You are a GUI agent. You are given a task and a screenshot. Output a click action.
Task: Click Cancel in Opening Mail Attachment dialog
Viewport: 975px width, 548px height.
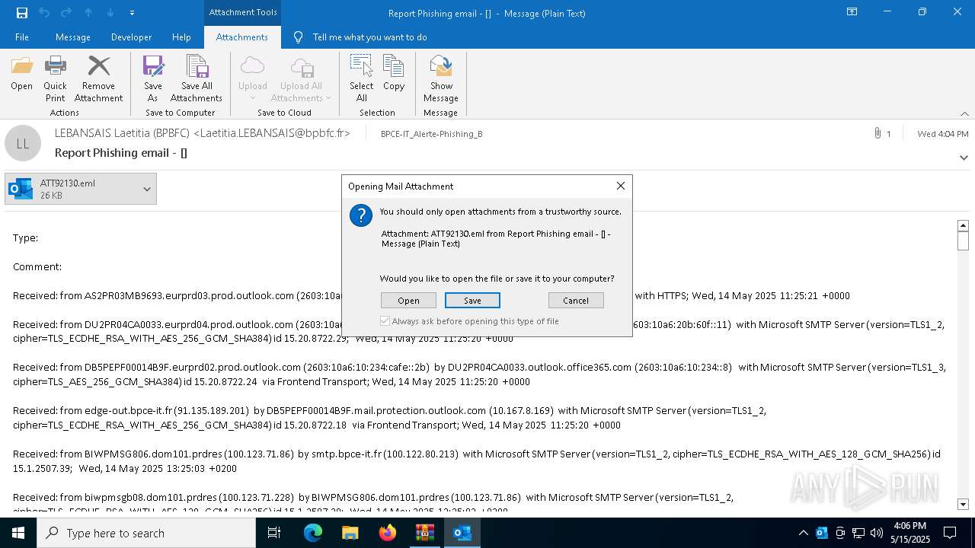tap(576, 301)
